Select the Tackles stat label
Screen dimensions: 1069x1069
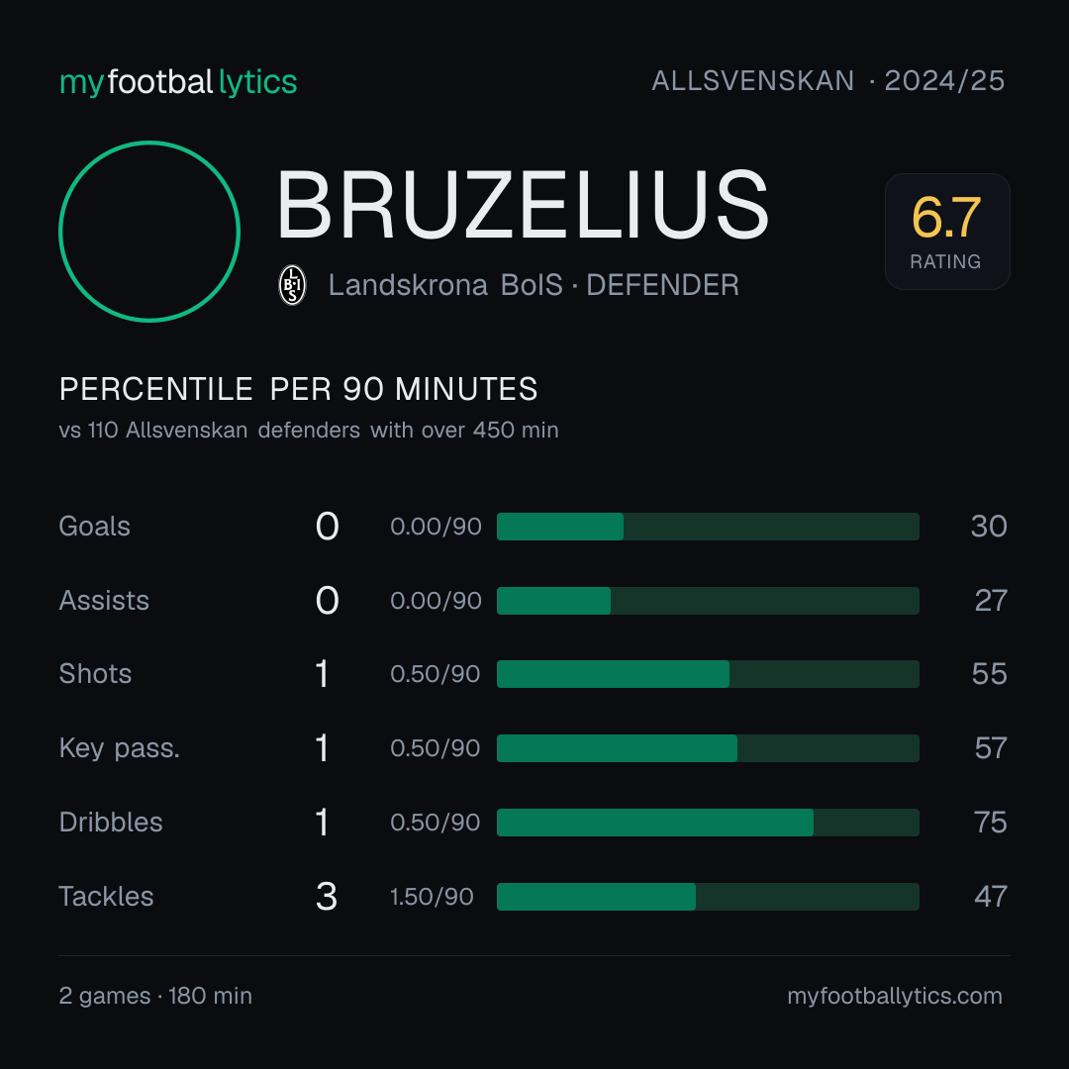click(x=106, y=897)
